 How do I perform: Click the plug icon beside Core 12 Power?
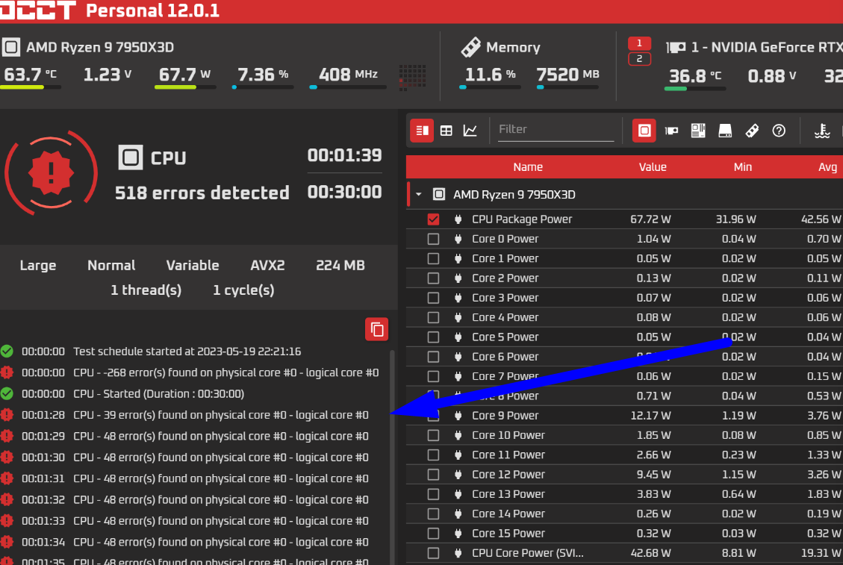[458, 475]
